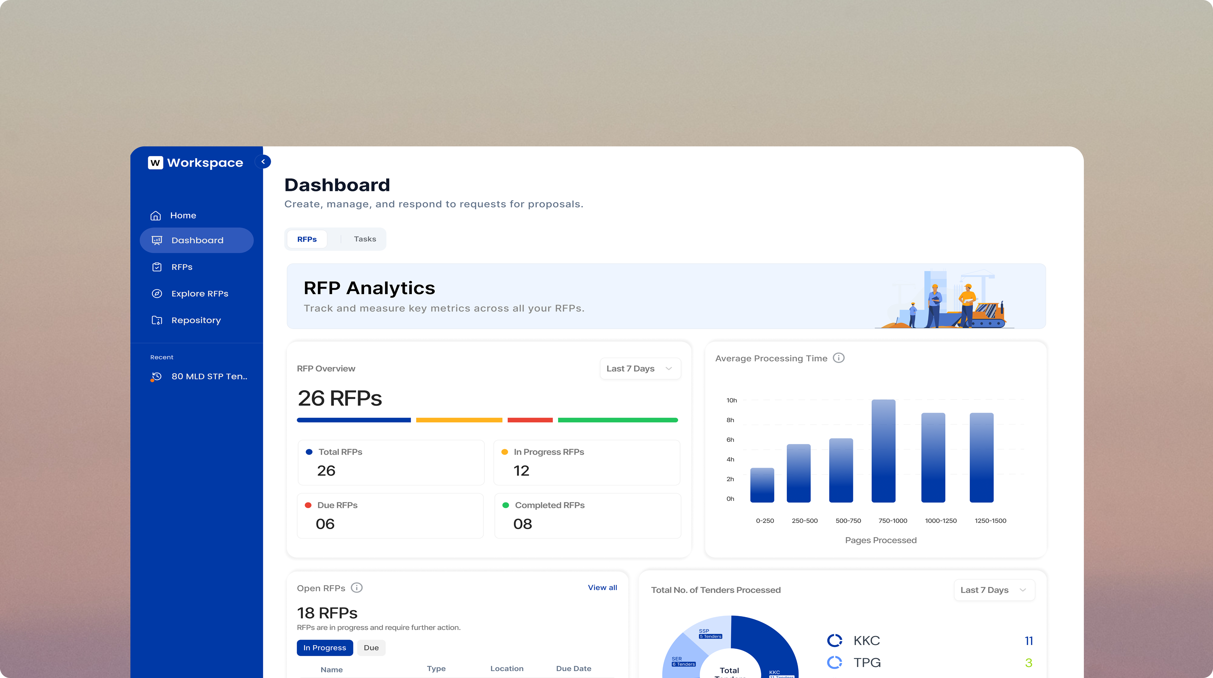This screenshot has width=1213, height=678.
Task: Switch the Open RFPs filter to Due
Action: click(371, 648)
